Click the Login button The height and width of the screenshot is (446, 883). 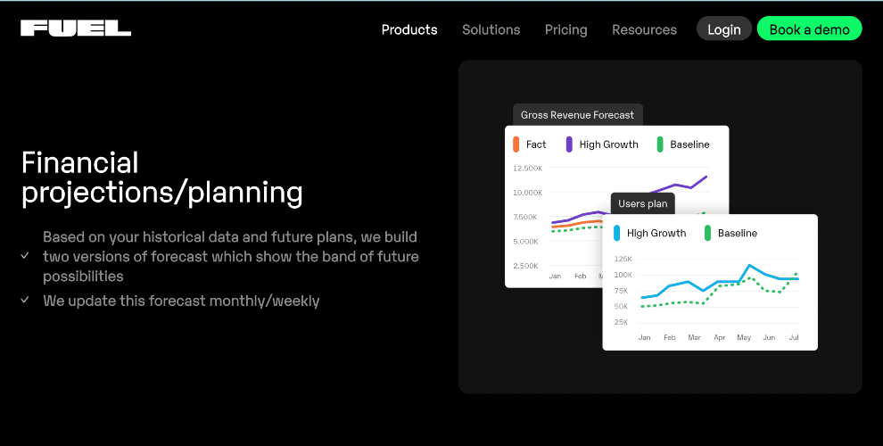[x=724, y=29]
